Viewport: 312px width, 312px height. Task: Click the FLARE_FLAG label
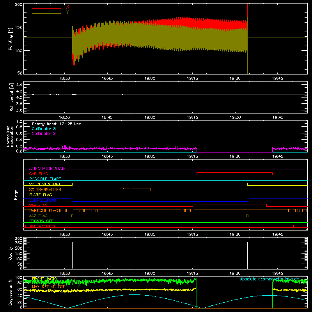click(41, 195)
